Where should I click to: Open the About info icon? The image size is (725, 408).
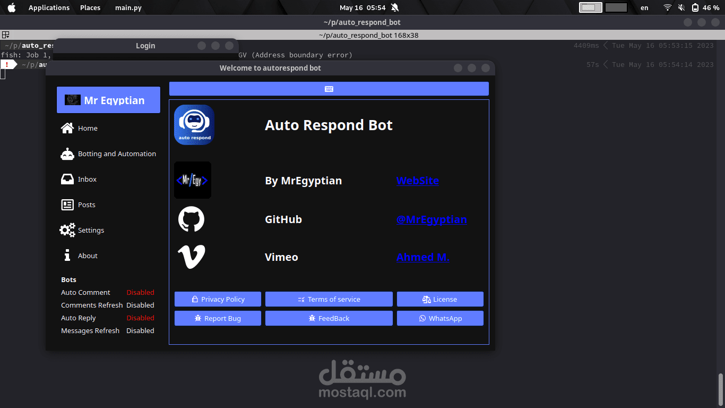click(x=67, y=256)
